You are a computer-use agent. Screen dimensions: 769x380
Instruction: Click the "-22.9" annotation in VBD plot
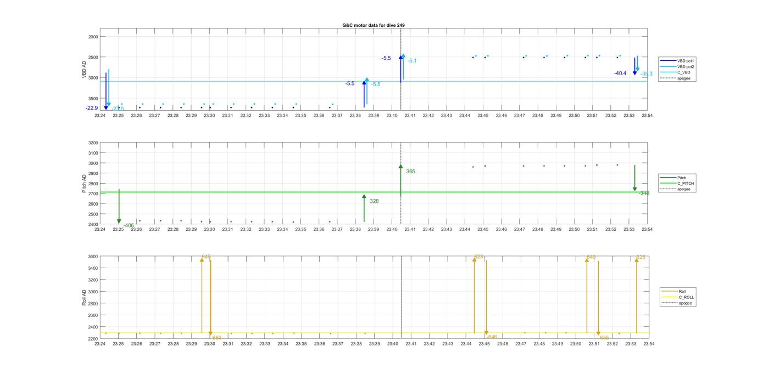click(92, 108)
